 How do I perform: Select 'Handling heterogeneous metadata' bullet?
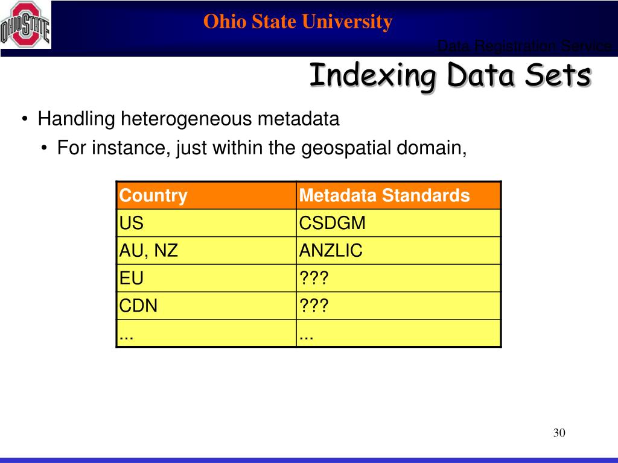188,119
